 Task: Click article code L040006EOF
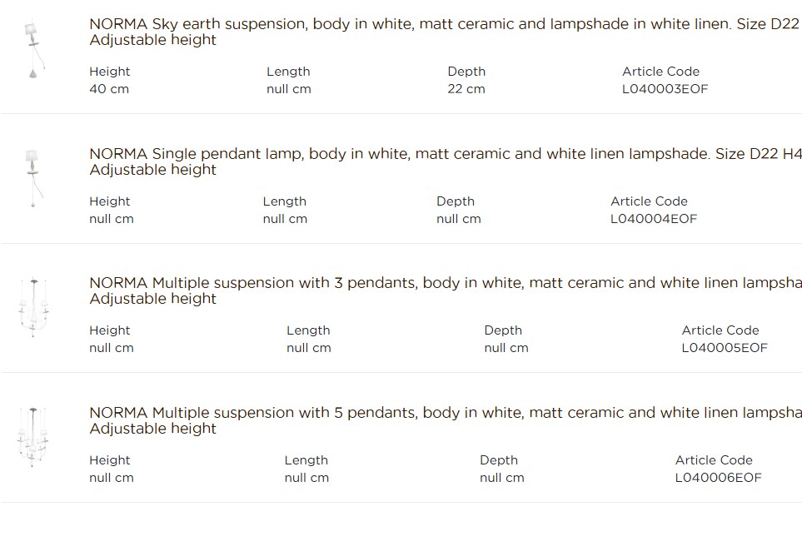(718, 478)
